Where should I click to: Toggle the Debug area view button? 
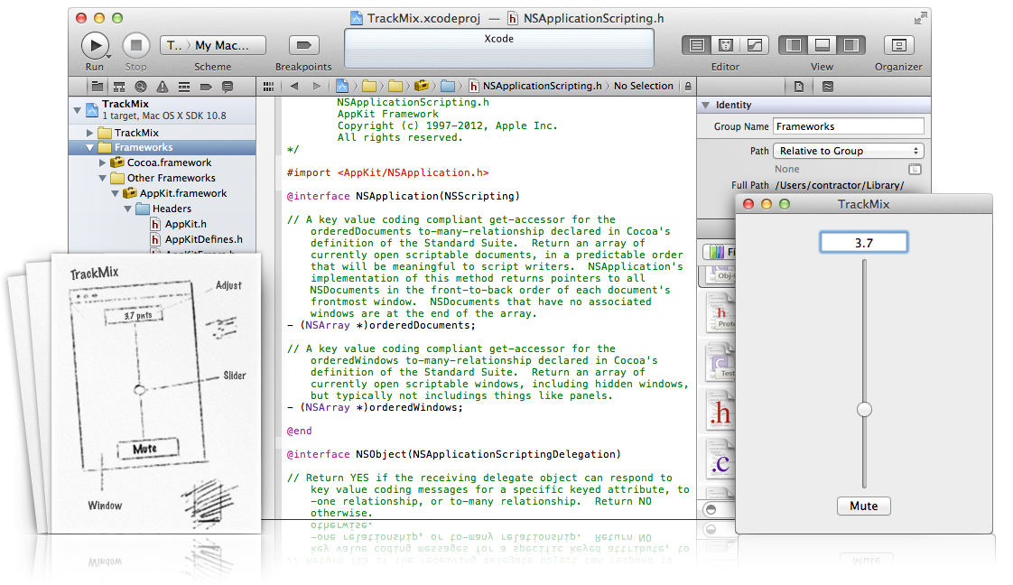point(822,45)
